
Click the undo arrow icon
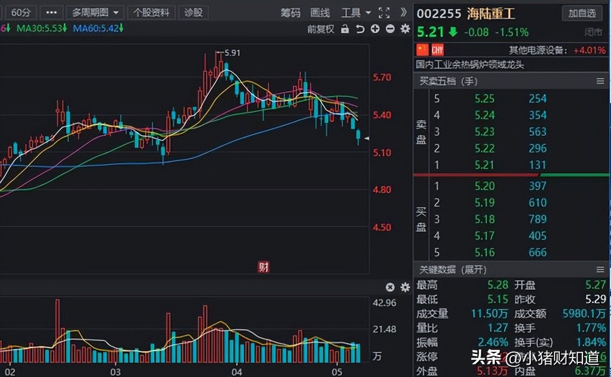361,29
